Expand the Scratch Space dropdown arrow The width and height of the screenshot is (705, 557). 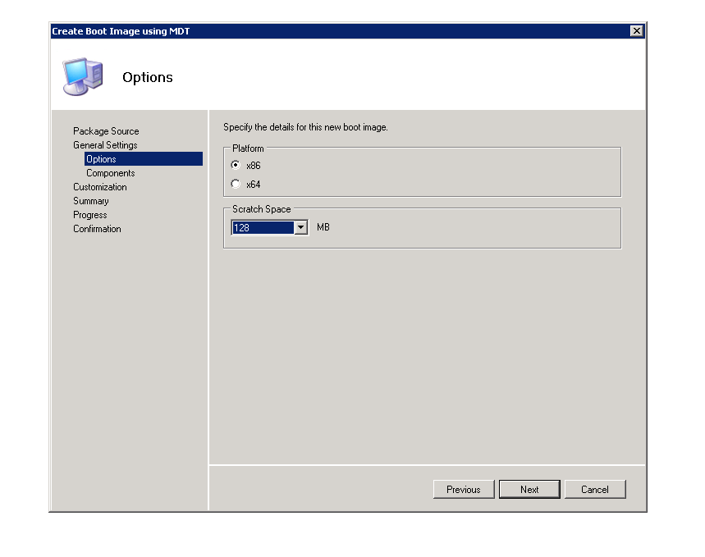tap(300, 227)
